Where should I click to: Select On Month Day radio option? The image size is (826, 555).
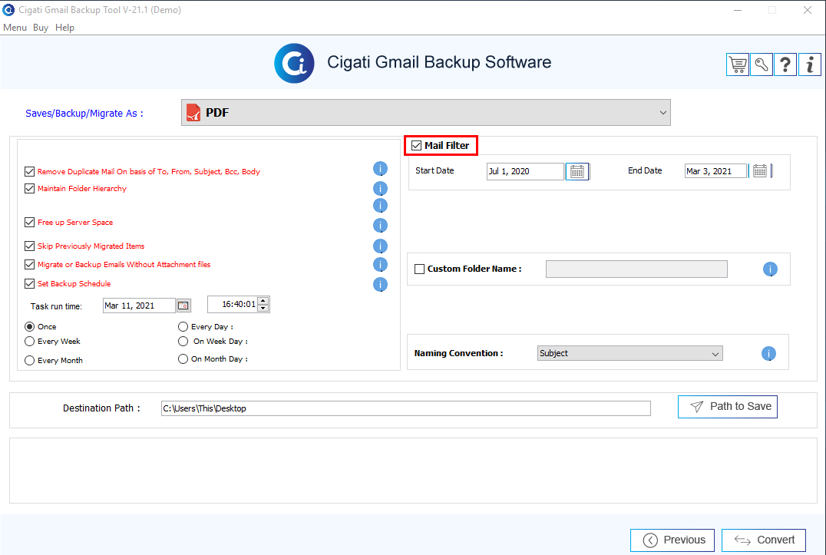coord(183,358)
